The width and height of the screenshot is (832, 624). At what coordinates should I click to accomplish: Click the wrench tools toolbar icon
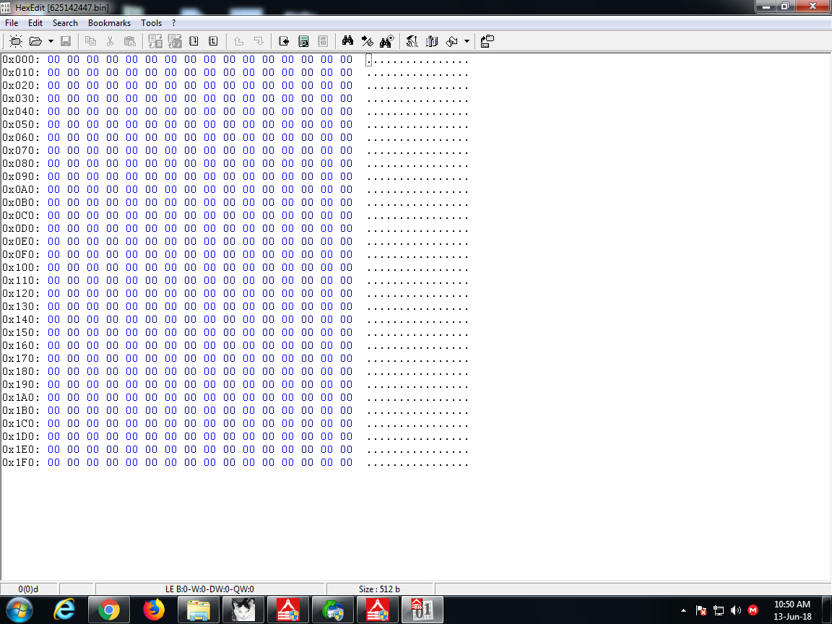pyautogui.click(x=412, y=41)
